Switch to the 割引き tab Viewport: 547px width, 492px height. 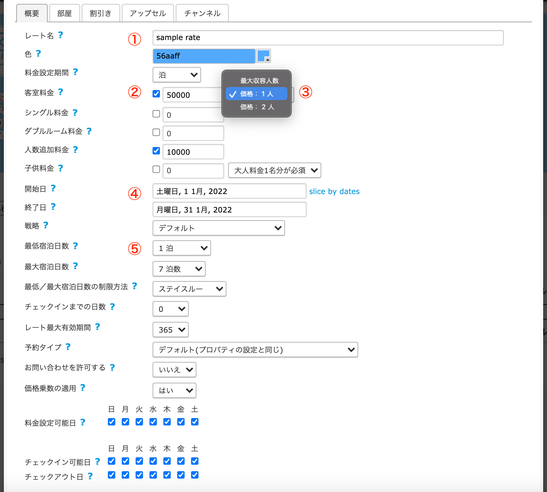[100, 13]
